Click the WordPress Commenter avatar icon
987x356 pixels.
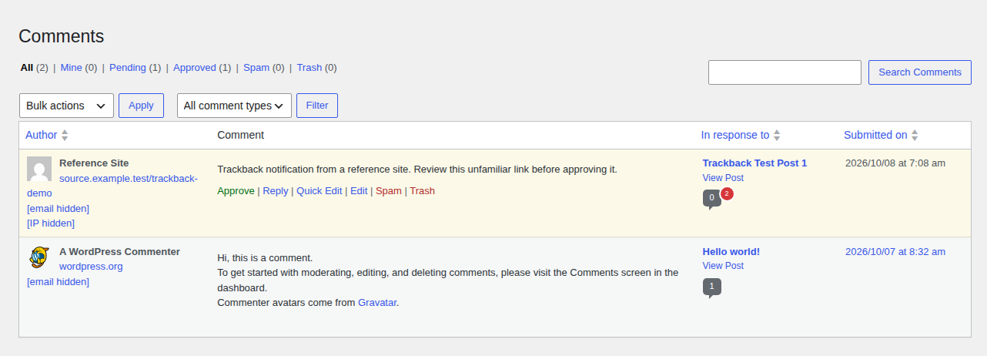(39, 257)
